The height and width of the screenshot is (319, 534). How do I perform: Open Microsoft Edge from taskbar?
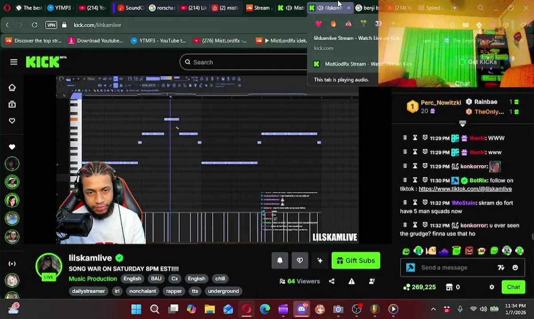(x=265, y=309)
